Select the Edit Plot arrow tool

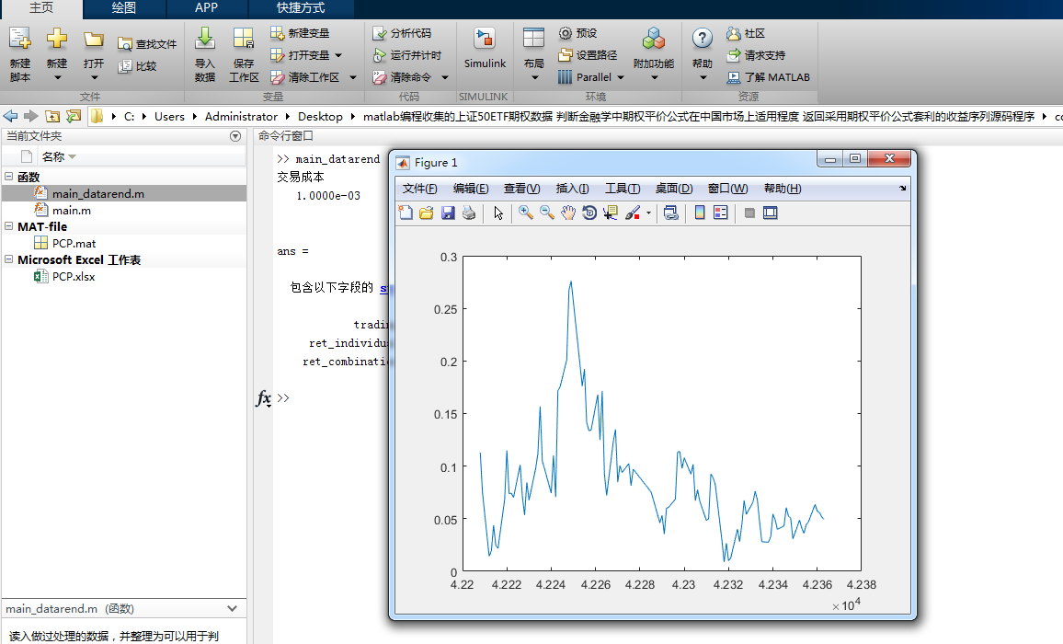pos(499,213)
